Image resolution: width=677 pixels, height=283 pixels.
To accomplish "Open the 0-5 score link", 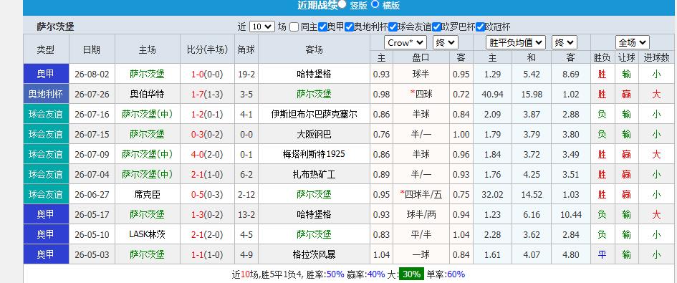I will [x=197, y=194].
